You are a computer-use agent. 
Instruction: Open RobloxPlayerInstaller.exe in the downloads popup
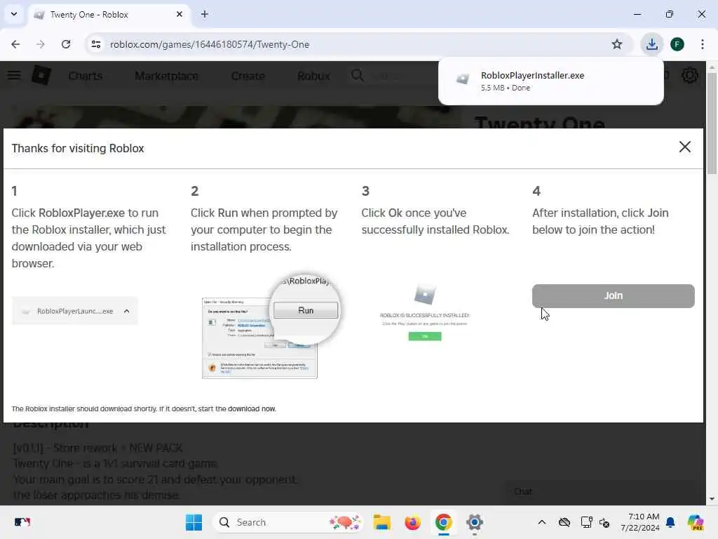pyautogui.click(x=550, y=81)
